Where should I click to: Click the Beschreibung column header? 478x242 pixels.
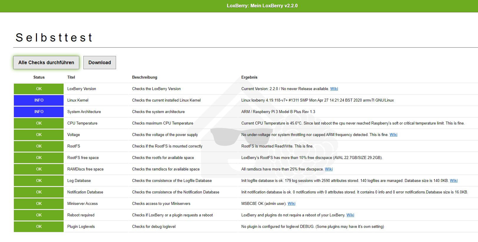(x=145, y=77)
